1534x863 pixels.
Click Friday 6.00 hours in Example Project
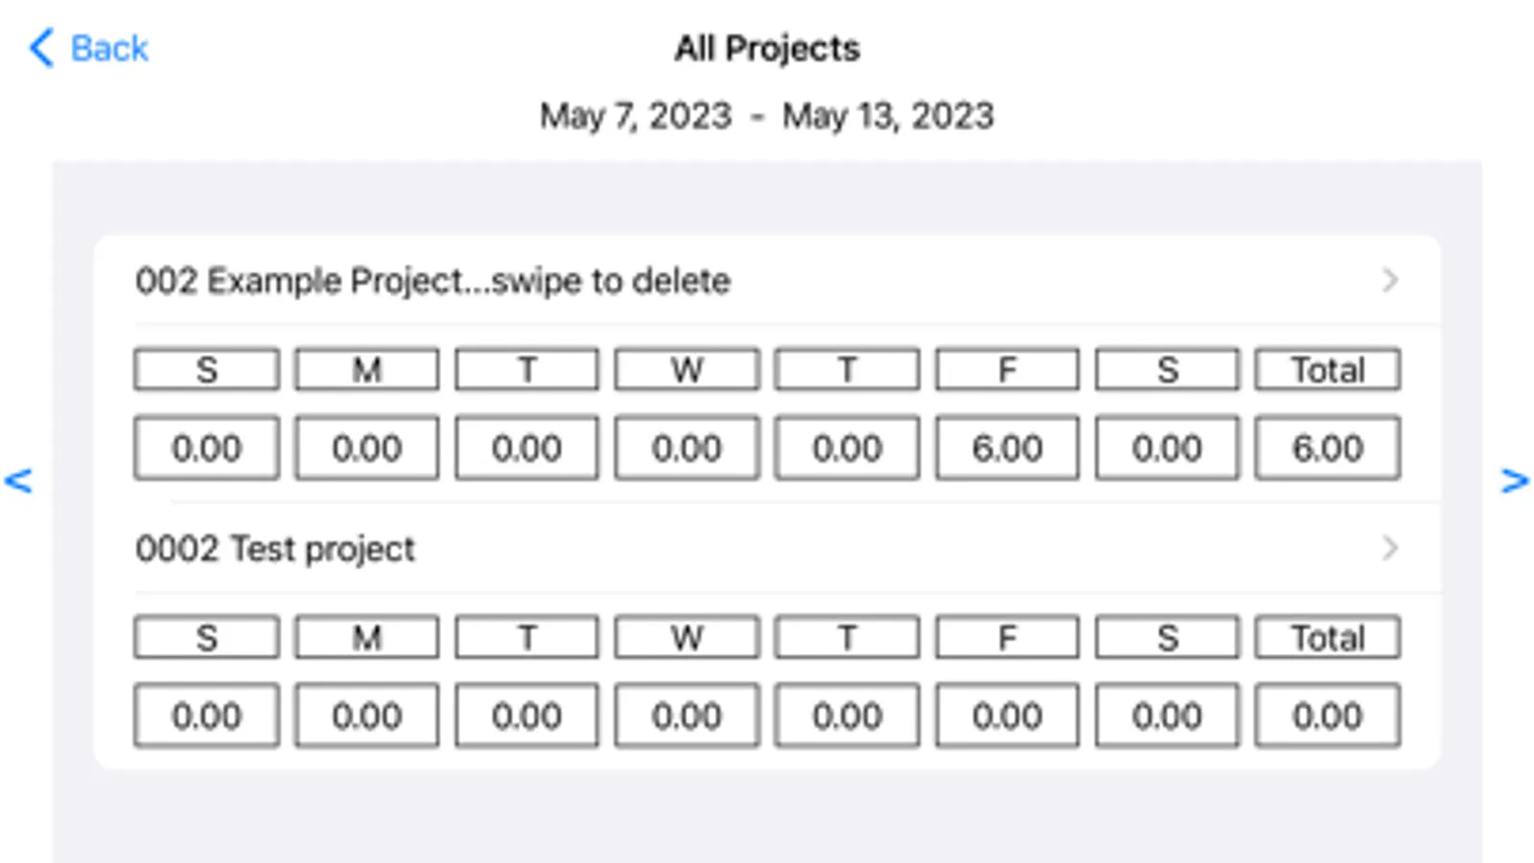tap(1006, 448)
